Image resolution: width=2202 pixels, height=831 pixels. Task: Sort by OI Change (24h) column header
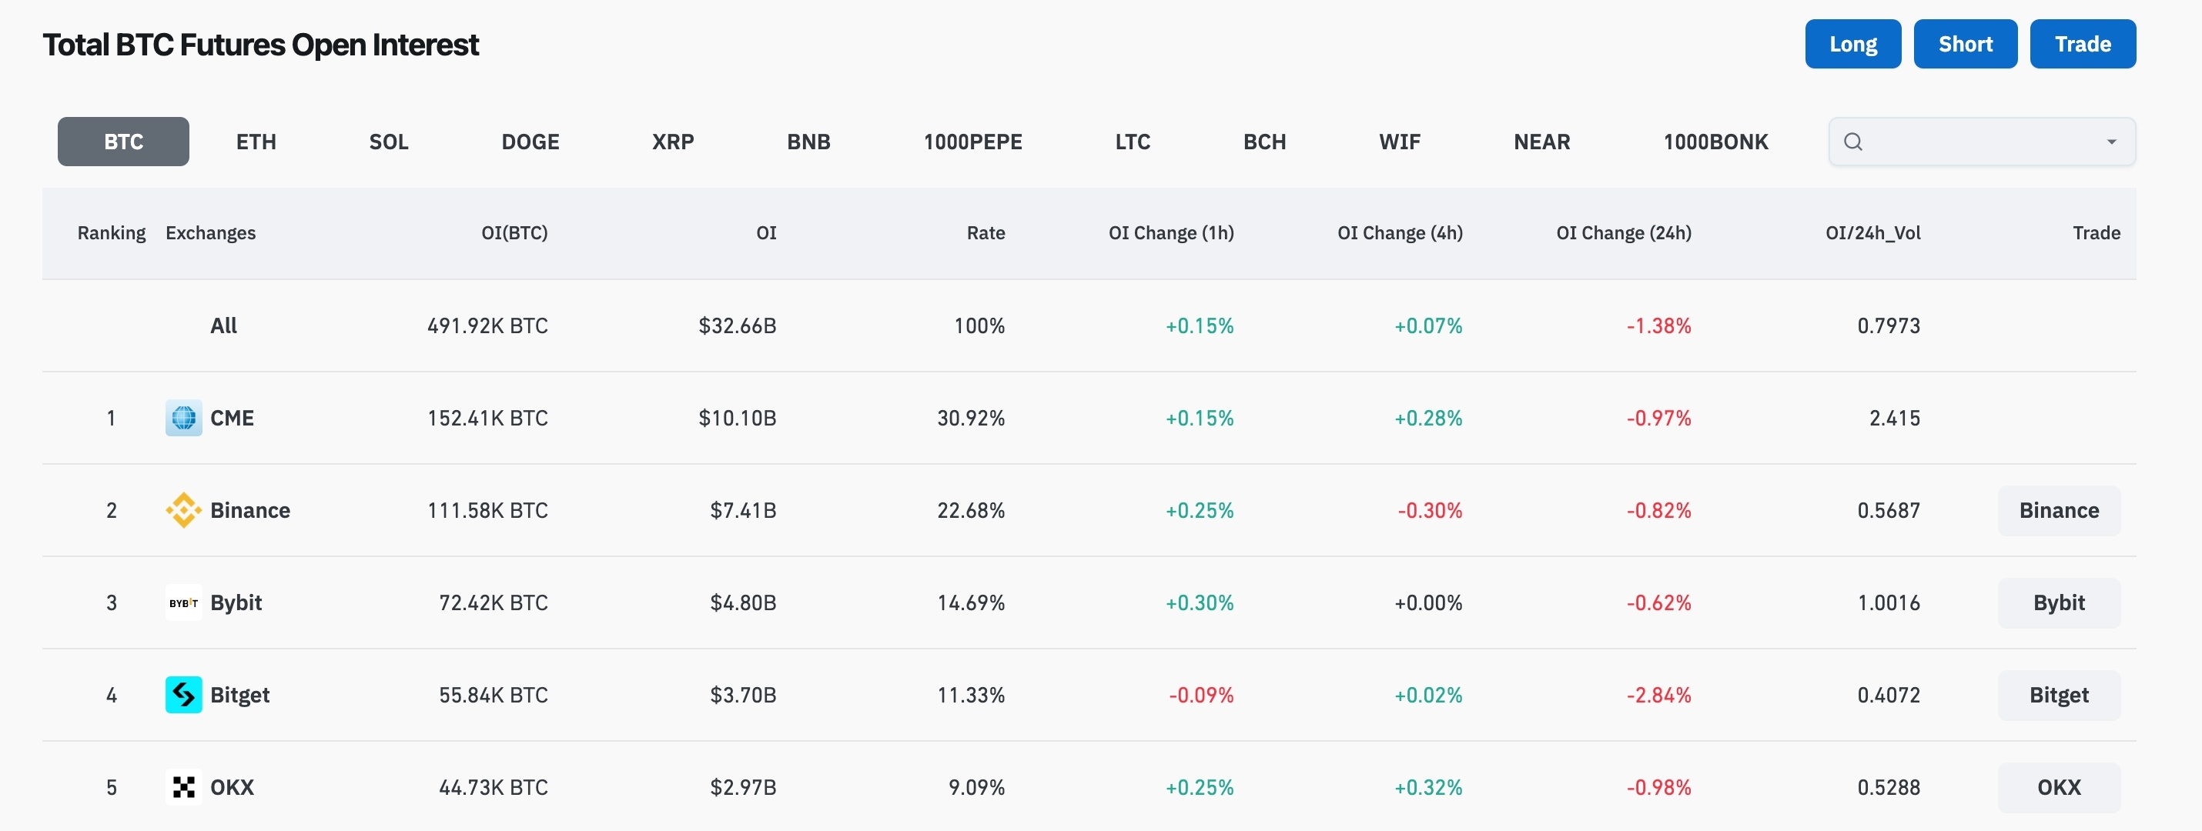click(x=1622, y=233)
